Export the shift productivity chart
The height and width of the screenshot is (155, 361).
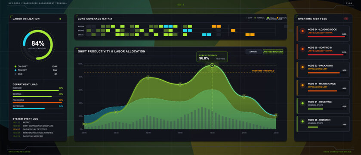[253, 52]
